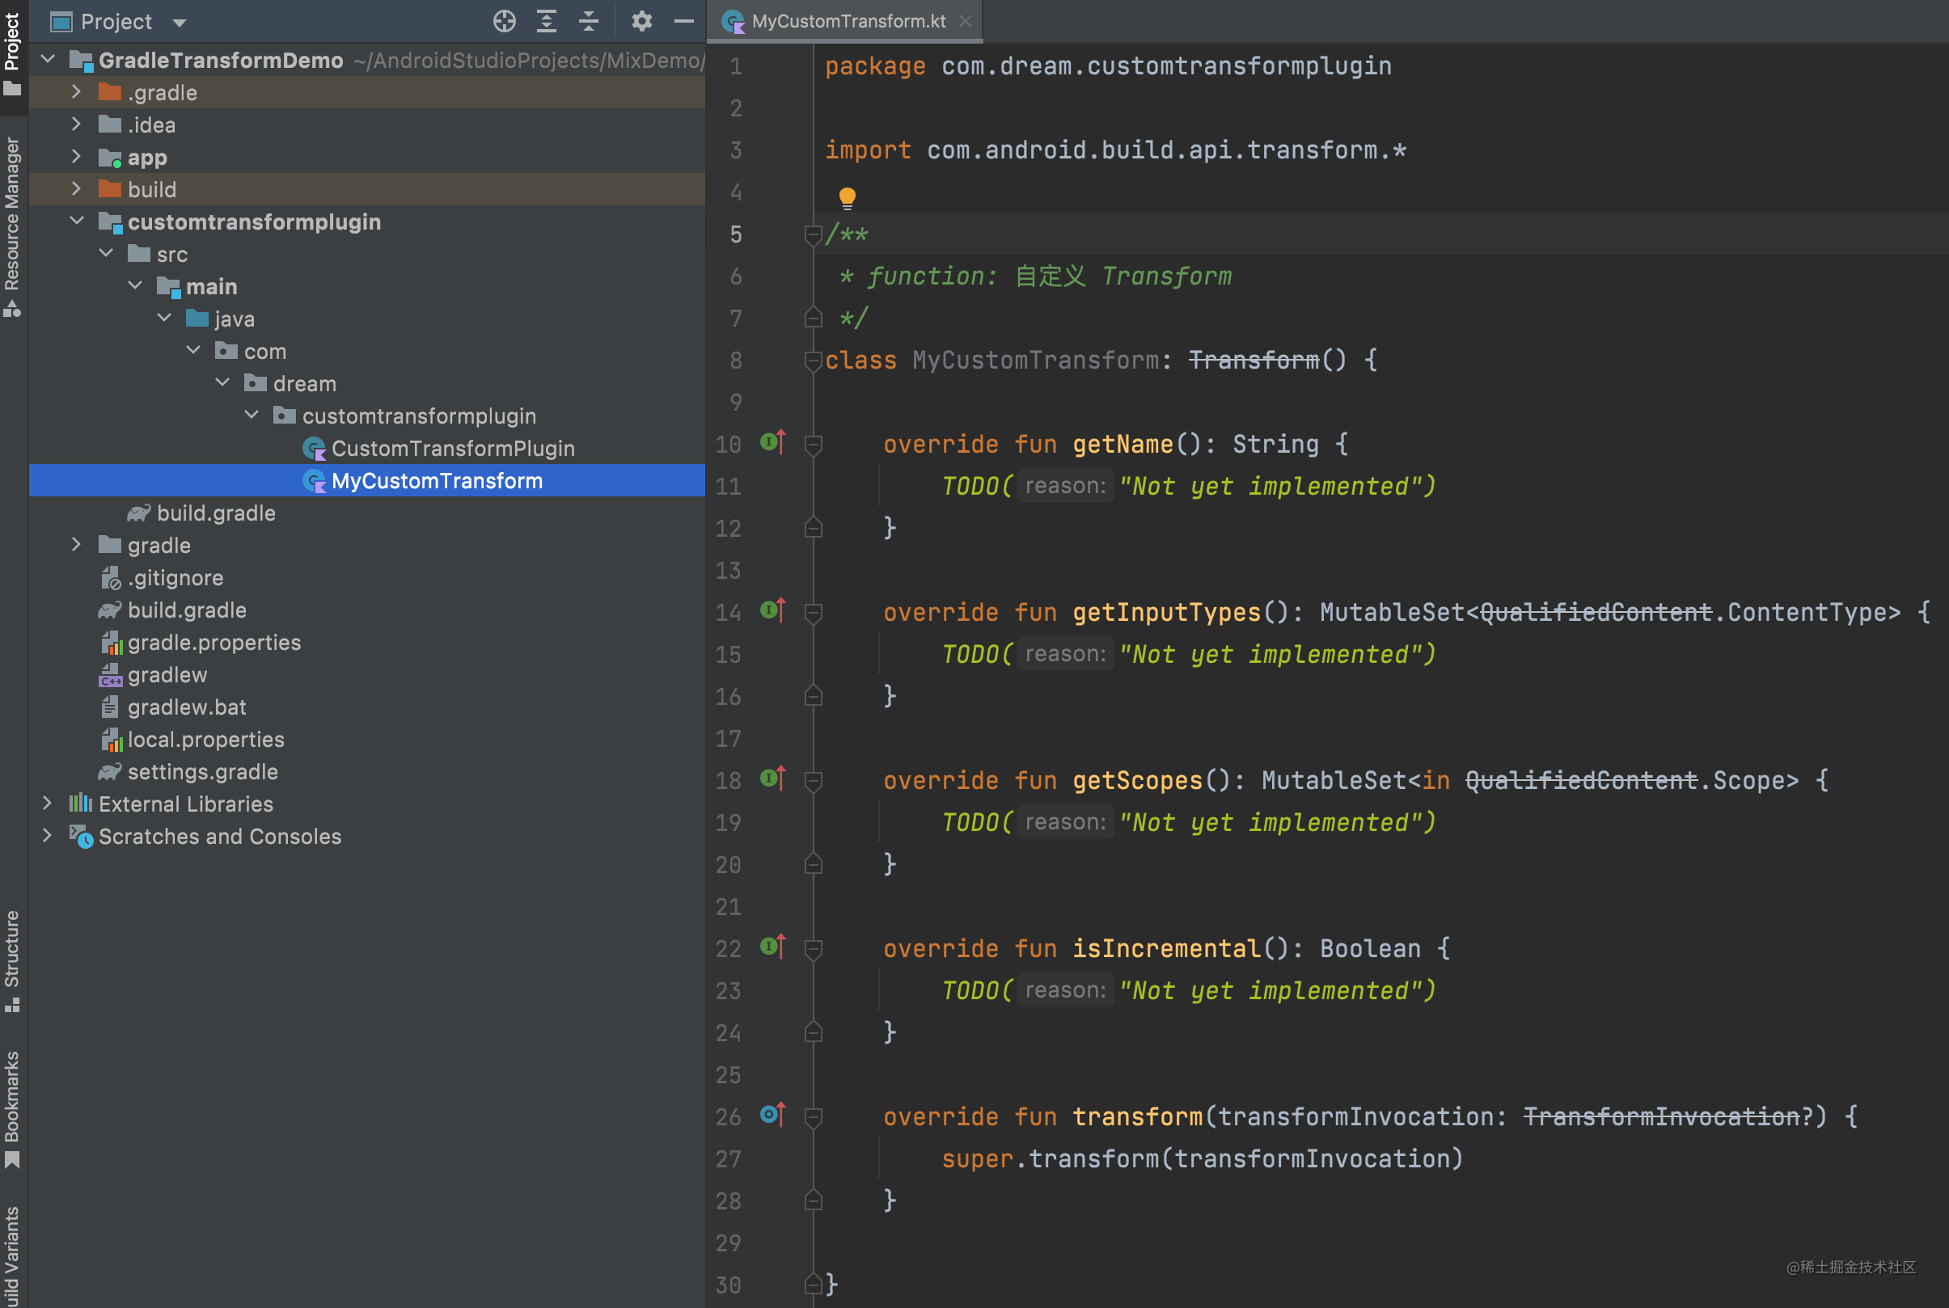Image resolution: width=1949 pixels, height=1308 pixels.
Task: Open the Project view switcher dropdown
Action: [x=180, y=21]
